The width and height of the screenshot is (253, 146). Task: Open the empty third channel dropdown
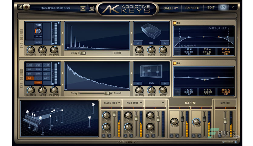coord(155,103)
